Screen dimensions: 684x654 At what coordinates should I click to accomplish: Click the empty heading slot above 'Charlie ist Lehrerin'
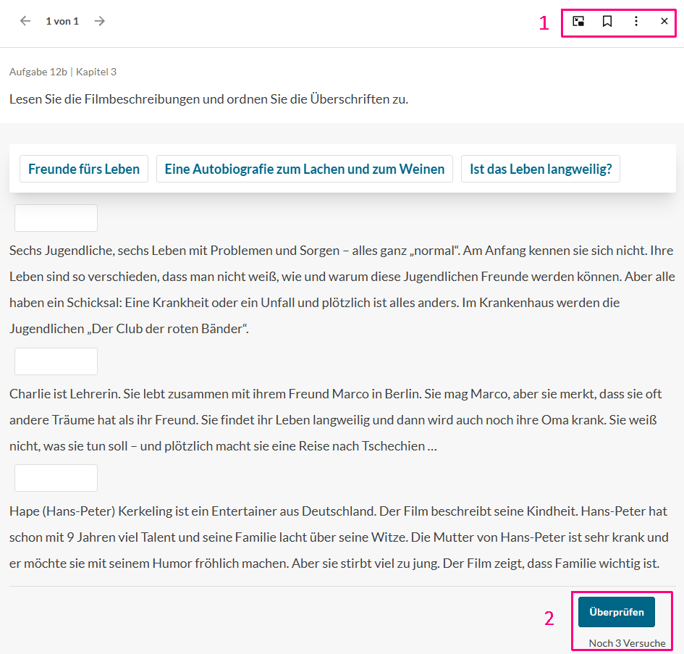click(56, 361)
